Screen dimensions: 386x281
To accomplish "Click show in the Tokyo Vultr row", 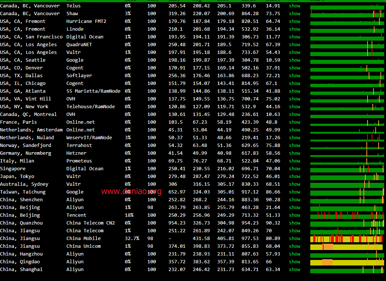I will point(294,176).
